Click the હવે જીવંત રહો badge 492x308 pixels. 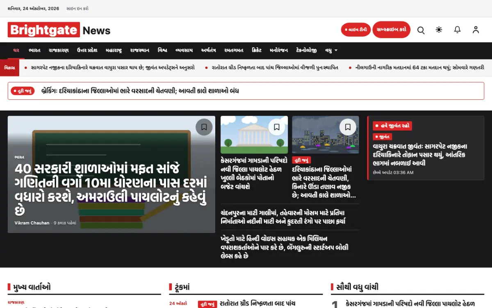(x=392, y=126)
